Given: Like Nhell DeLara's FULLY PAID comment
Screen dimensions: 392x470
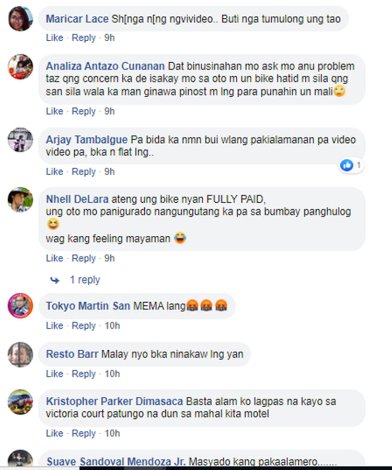Looking at the screenshot, I should [x=54, y=258].
